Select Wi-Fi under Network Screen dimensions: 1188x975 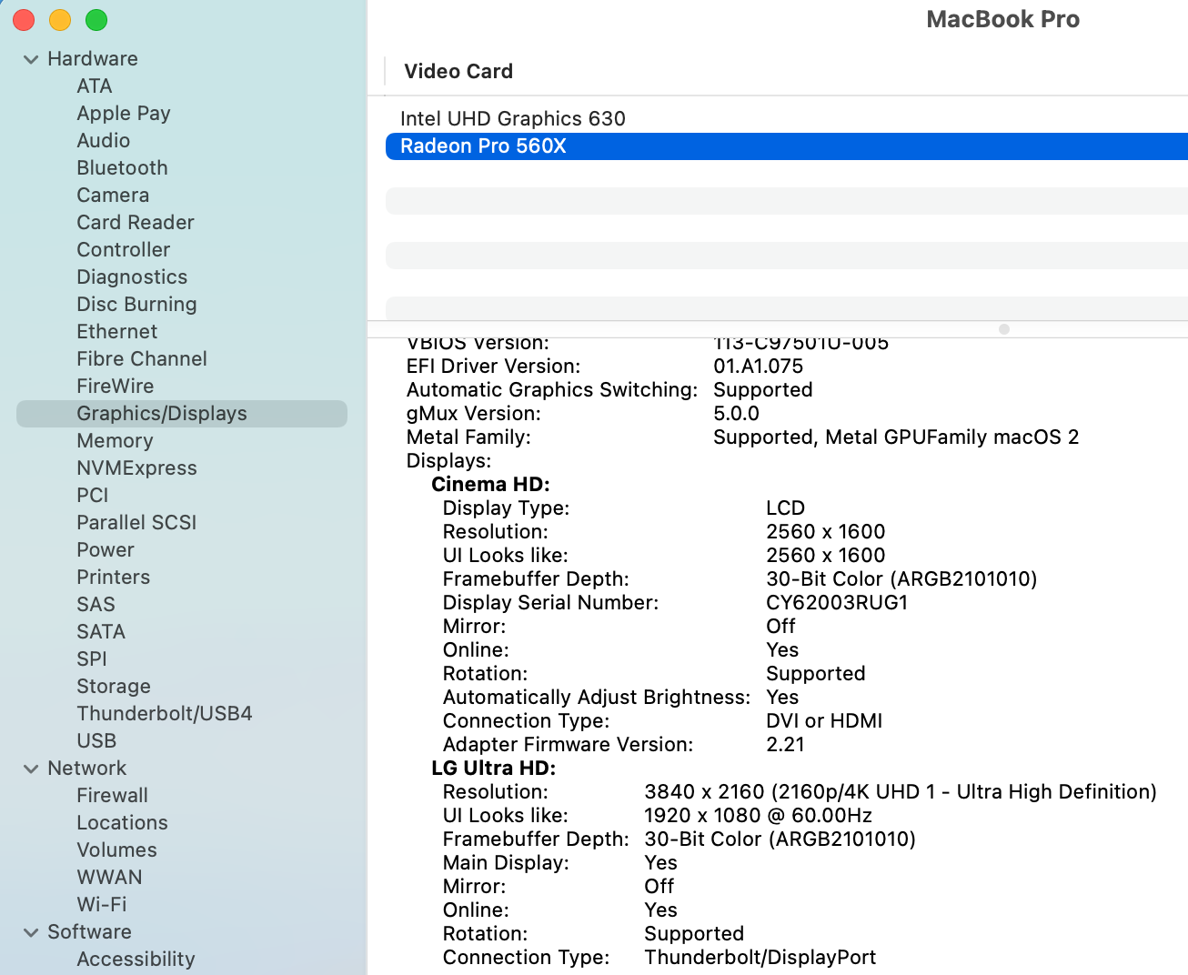[102, 905]
